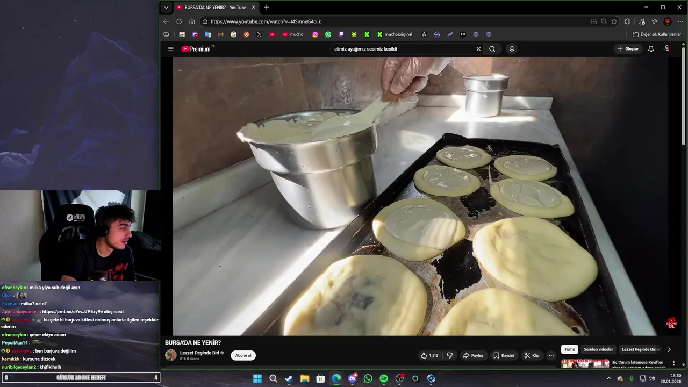Image resolution: width=688 pixels, height=387 pixels.
Task: Open options for Hiç Canım İstemese video
Action: 673,363
